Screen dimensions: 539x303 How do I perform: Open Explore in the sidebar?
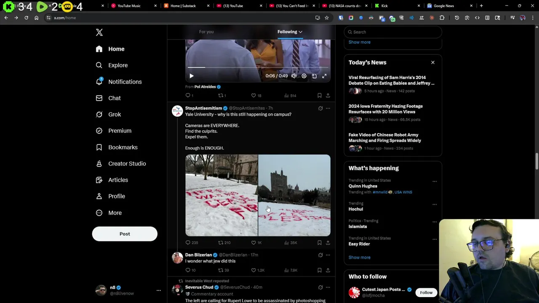[112, 65]
